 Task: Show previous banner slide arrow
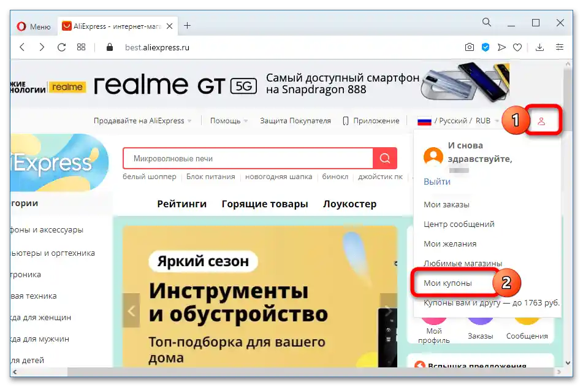pyautogui.click(x=131, y=310)
